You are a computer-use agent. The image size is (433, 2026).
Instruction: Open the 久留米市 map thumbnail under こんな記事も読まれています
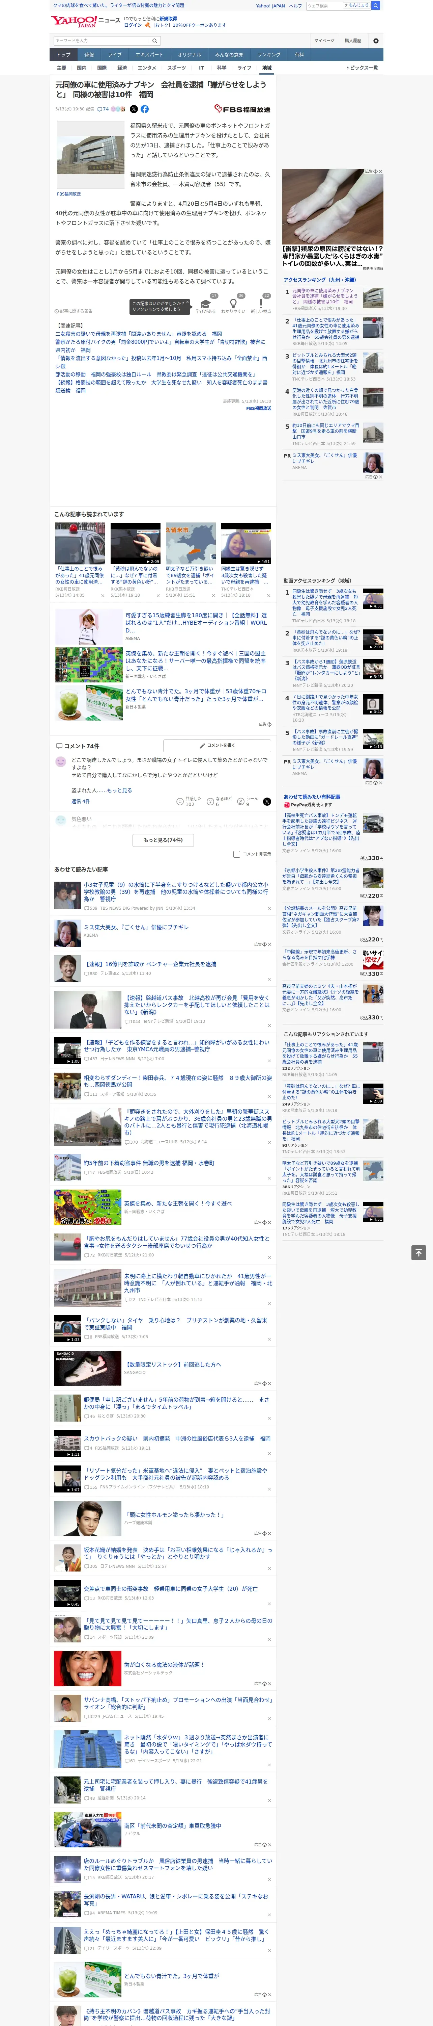click(x=190, y=543)
